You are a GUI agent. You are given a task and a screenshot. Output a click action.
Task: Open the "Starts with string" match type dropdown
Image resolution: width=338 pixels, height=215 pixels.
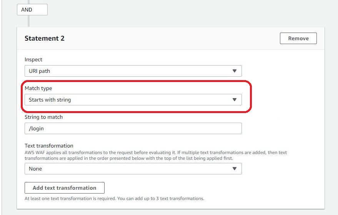click(x=133, y=100)
